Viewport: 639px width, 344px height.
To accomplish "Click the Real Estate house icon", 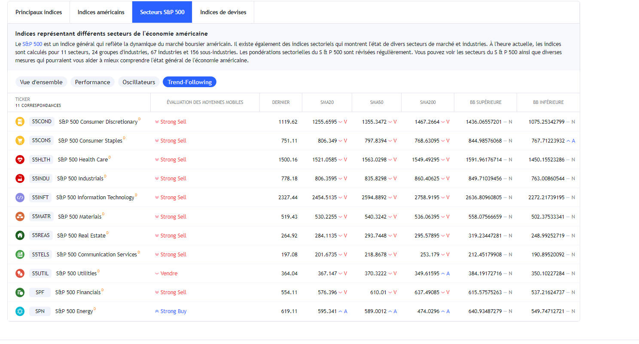I will (x=20, y=235).
